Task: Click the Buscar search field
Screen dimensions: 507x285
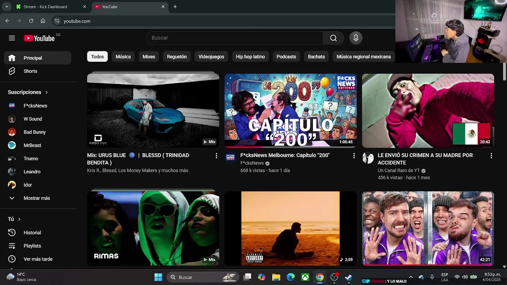Action: tap(234, 38)
